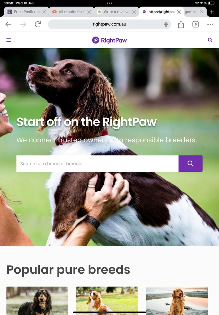219x315 pixels.
Task: Close the Write a review tab
Action: [x=134, y=12]
